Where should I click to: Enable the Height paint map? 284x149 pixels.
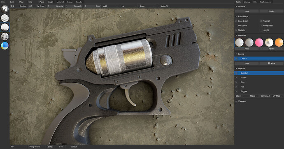[x=261, y=30]
